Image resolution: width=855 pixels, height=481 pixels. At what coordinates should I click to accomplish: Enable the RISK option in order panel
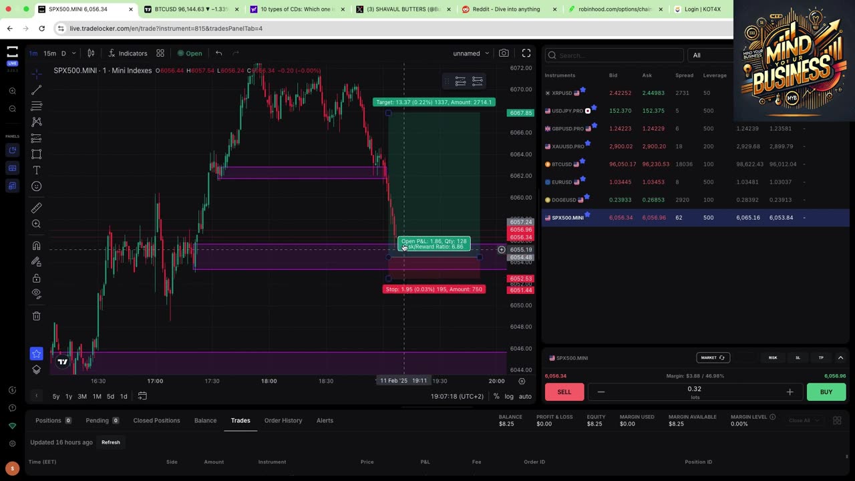pyautogui.click(x=773, y=358)
